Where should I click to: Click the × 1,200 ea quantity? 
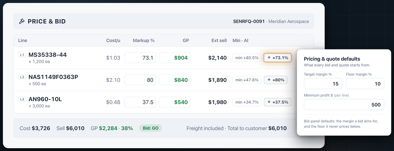click(39, 61)
